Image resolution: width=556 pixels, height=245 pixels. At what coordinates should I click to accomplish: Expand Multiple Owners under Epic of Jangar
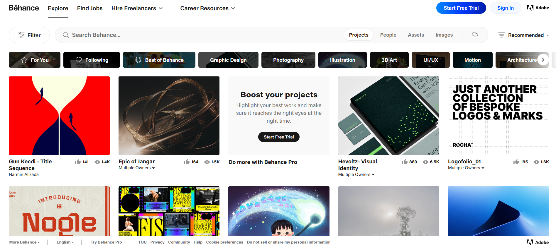[137, 168]
